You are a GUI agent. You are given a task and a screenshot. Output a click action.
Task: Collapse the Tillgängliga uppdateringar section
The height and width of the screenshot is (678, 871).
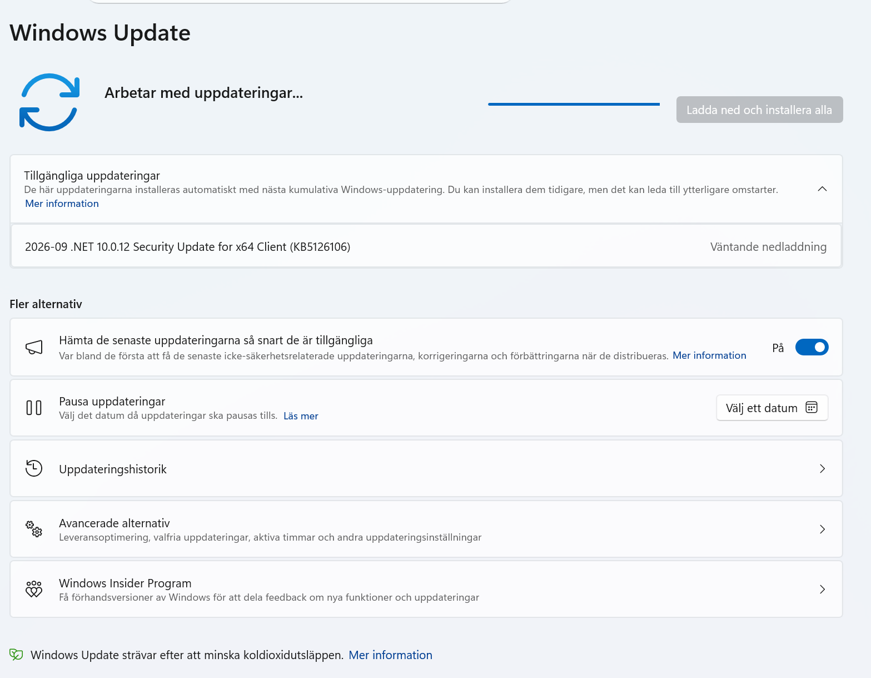pyautogui.click(x=822, y=189)
